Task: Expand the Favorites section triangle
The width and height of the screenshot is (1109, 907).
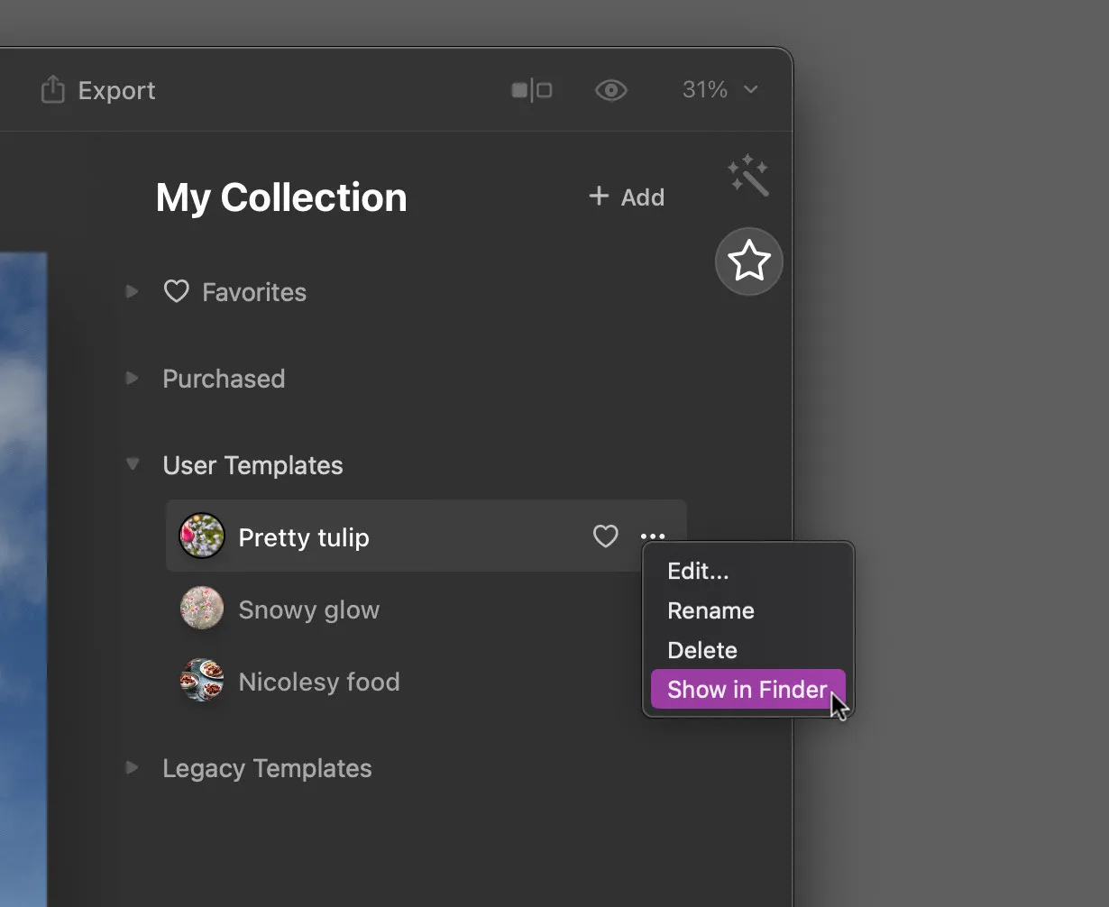Action: [133, 292]
